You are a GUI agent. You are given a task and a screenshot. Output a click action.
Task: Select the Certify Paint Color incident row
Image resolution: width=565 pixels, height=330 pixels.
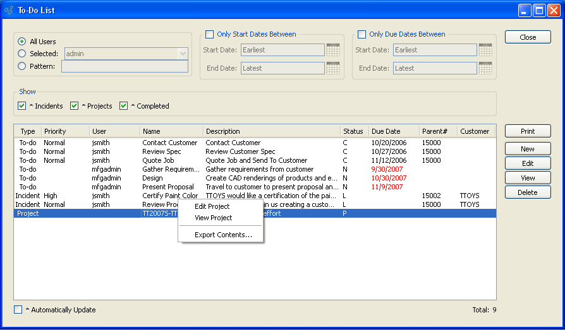169,196
